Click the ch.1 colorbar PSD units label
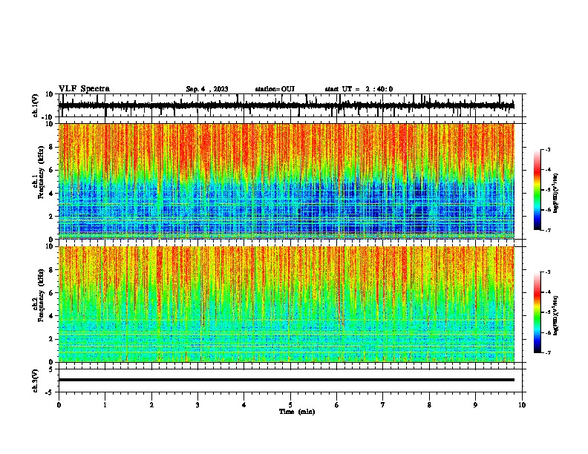This screenshot has width=588, height=454. click(556, 194)
